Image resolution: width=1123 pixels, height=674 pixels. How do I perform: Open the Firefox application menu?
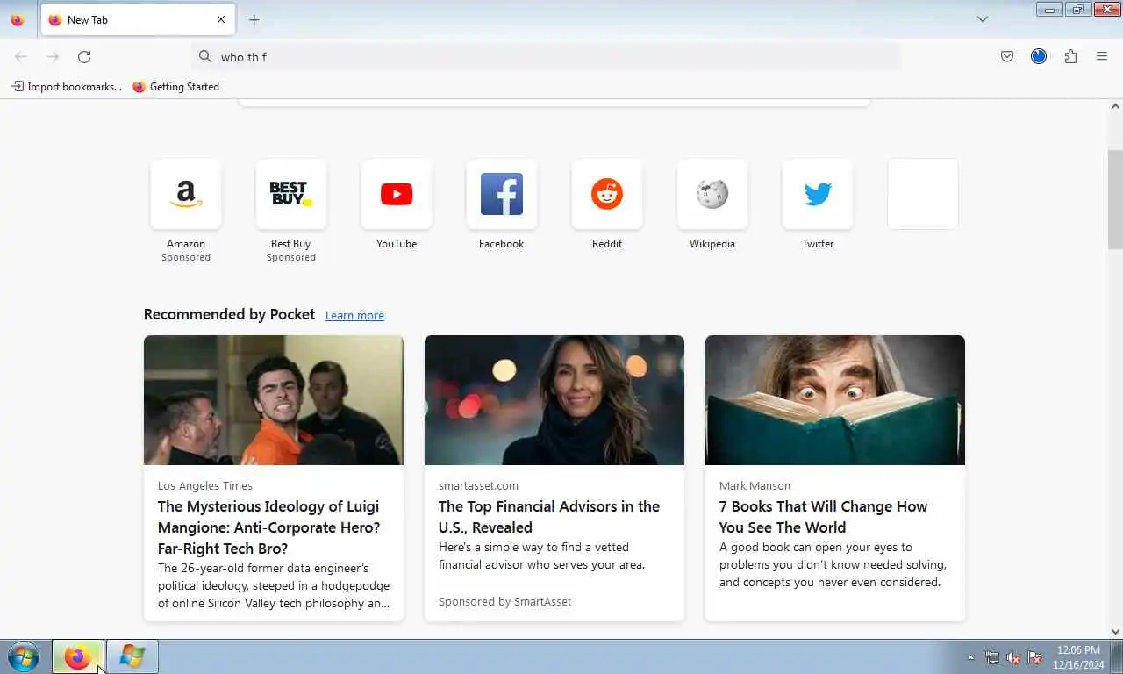[x=1102, y=57]
